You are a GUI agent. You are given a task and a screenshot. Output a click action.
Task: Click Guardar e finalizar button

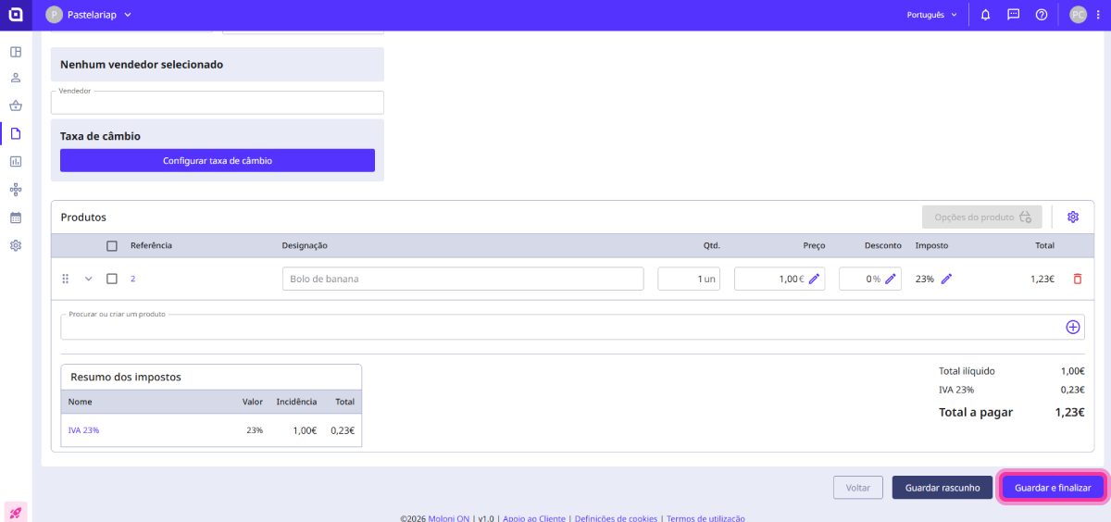click(x=1053, y=488)
